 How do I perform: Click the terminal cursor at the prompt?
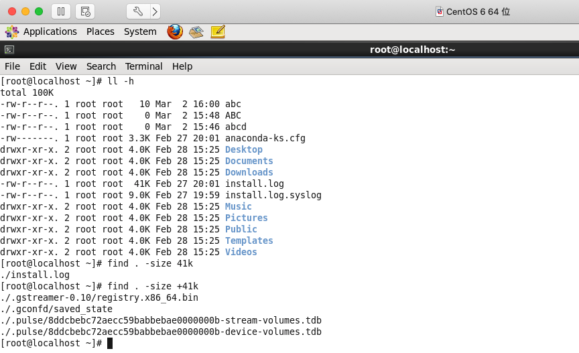pyautogui.click(x=110, y=344)
